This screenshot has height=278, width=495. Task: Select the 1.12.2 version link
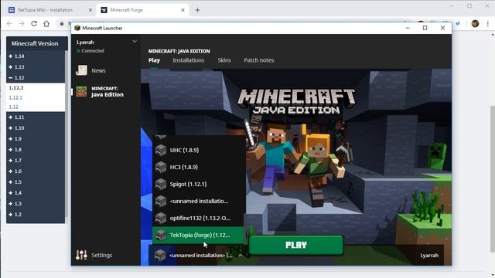pos(16,88)
